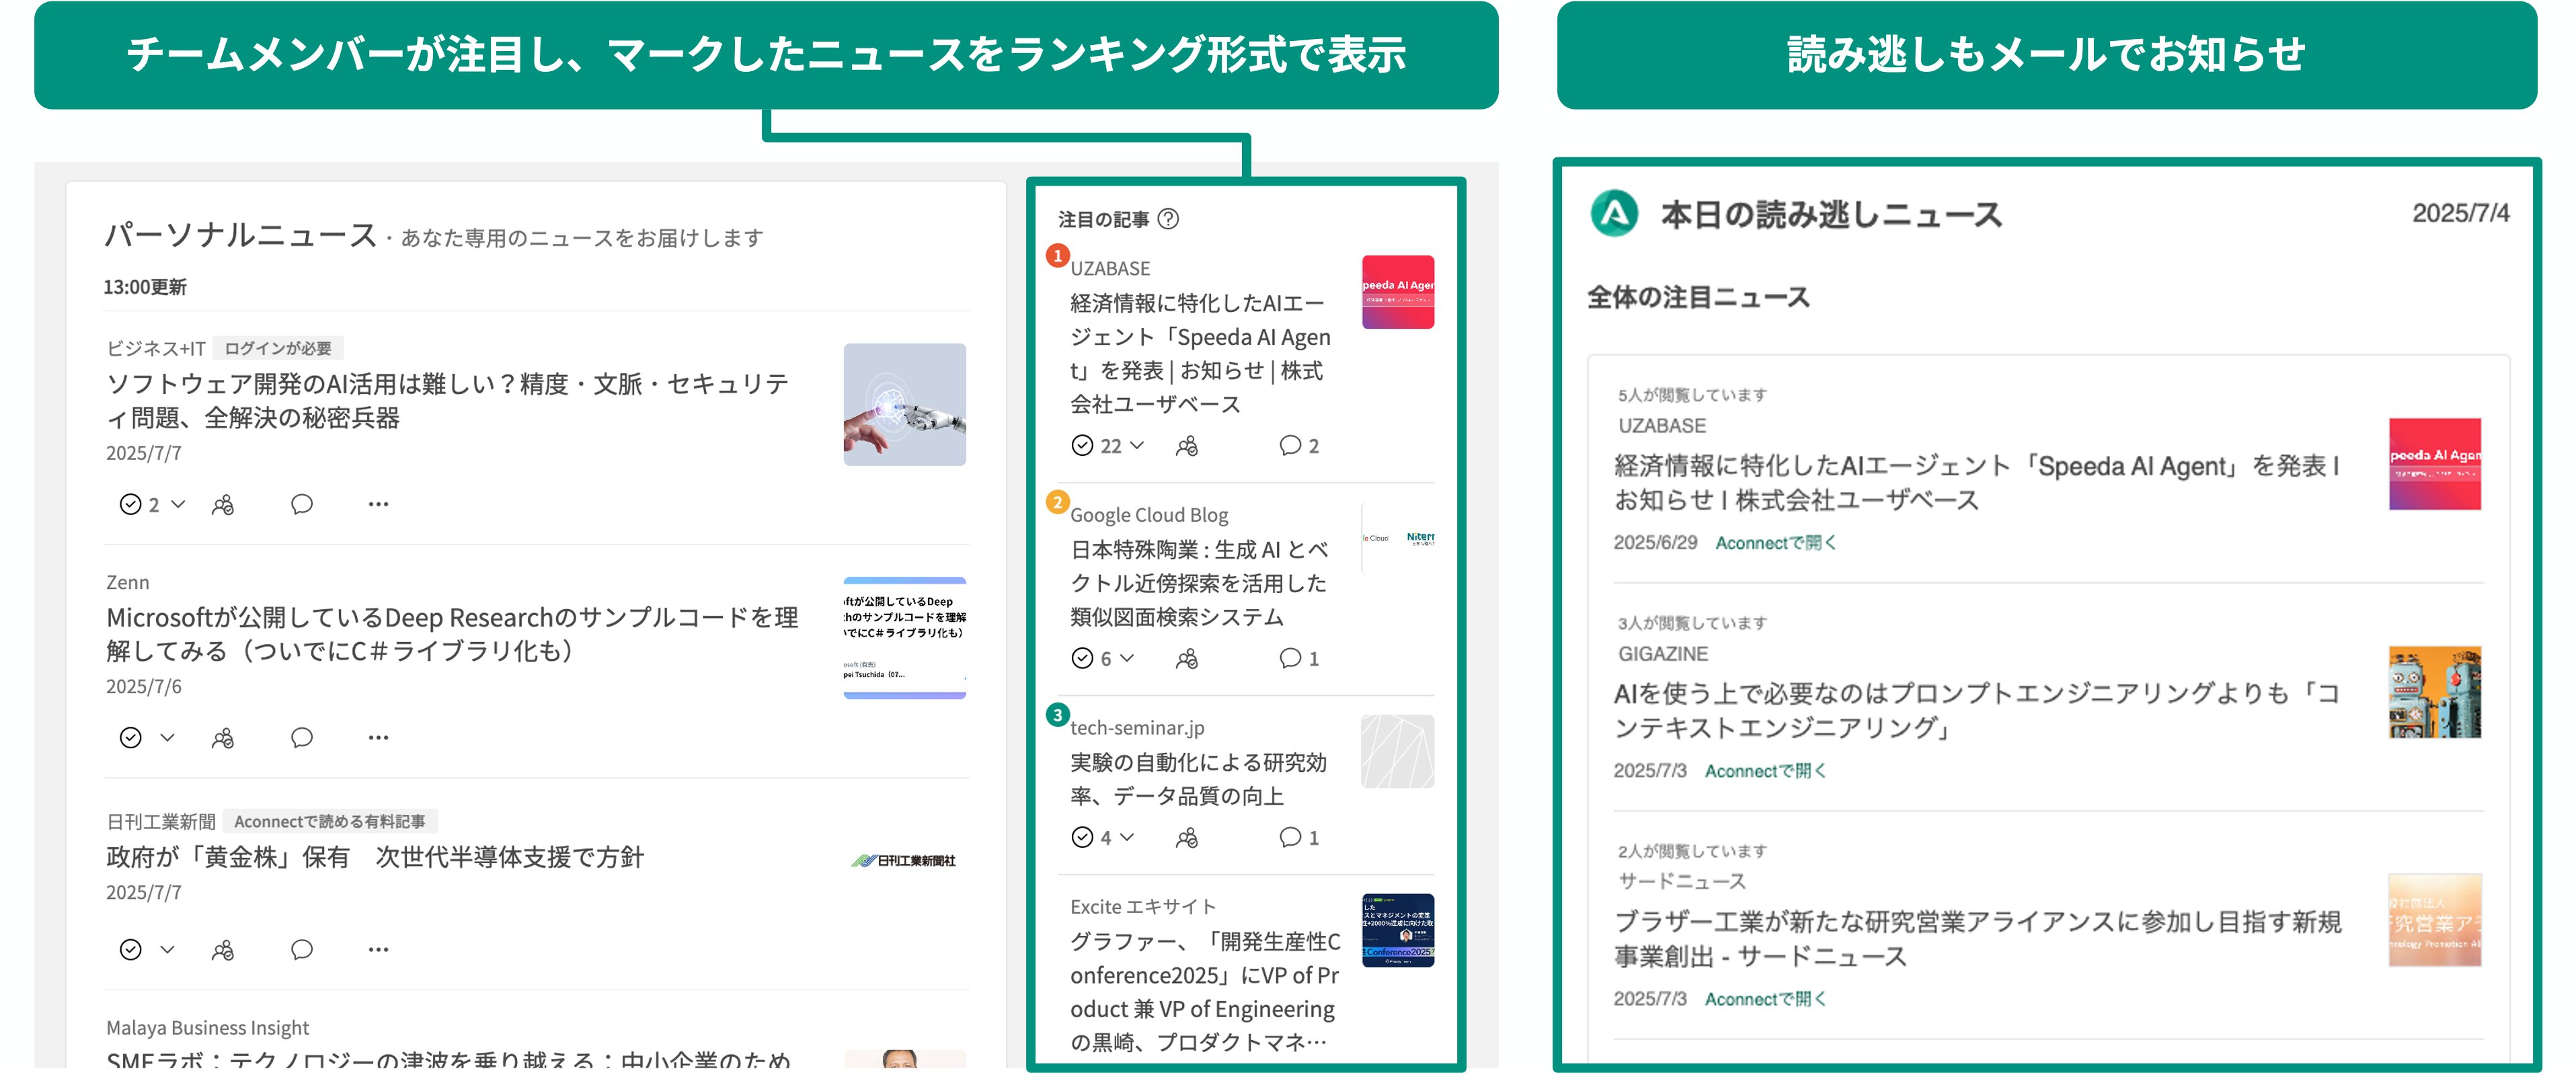Click the 13:00更新 timestamp text
This screenshot has width=2576, height=1075.
tap(145, 287)
